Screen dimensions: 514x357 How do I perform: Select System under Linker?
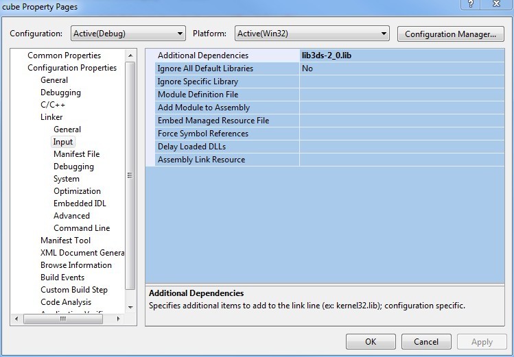[67, 179]
